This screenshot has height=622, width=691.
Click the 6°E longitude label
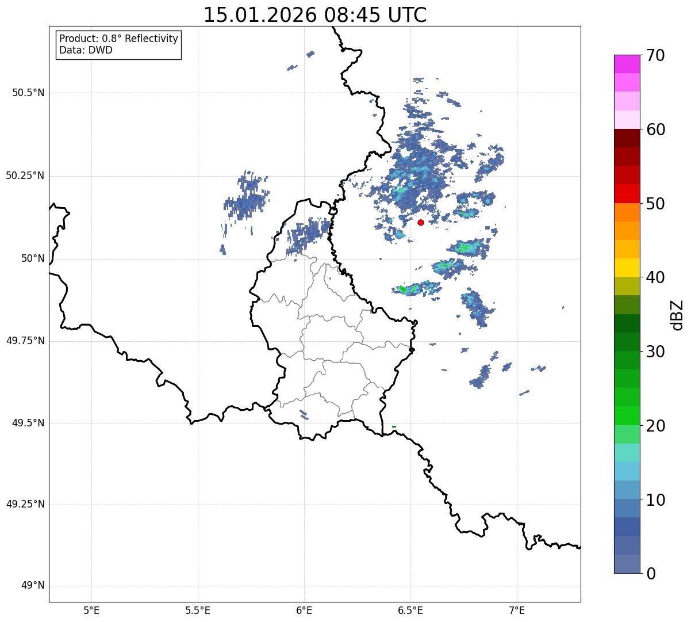pyautogui.click(x=304, y=610)
